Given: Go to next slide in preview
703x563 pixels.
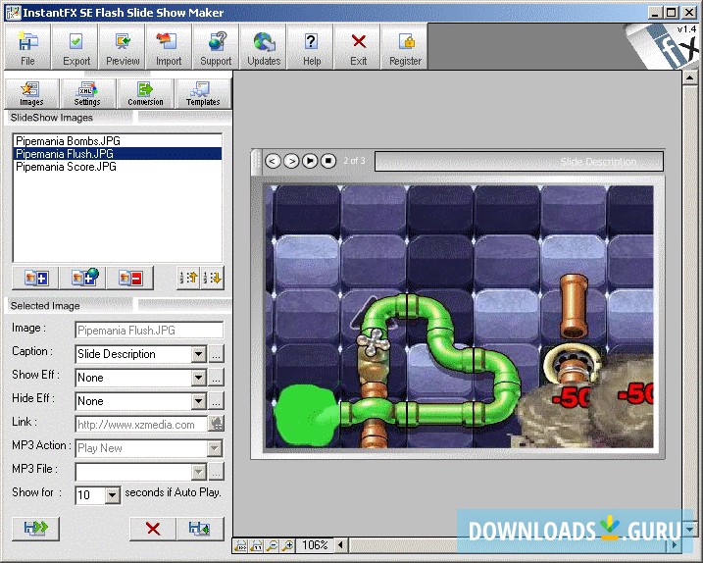Looking at the screenshot, I should point(291,161).
